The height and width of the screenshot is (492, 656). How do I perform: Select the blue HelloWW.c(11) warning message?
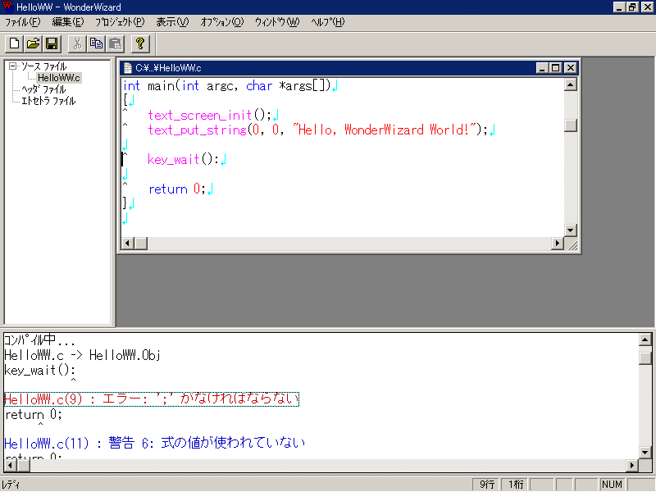(154, 443)
